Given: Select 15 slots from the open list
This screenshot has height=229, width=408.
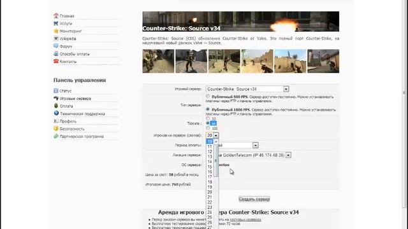Looking at the screenshot, I should [x=210, y=167].
